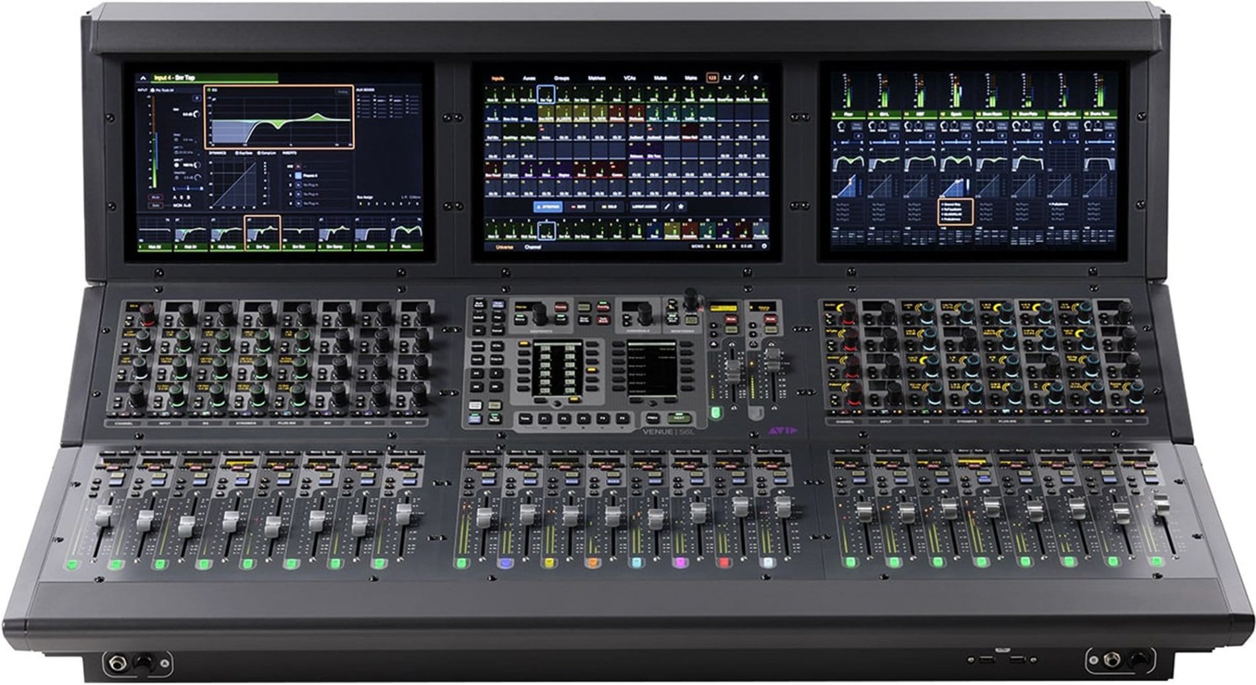The height and width of the screenshot is (685, 1256).
Task: Toggle the Solo button on left screen
Action: (x=155, y=206)
